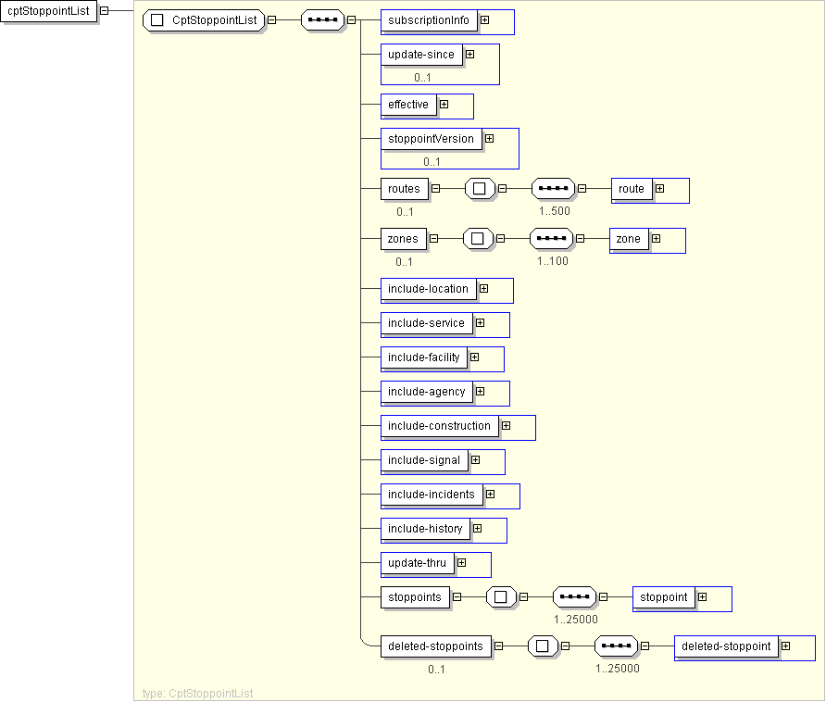Expand the include-construction plus icon
Screen dimensions: 826x702
point(506,426)
